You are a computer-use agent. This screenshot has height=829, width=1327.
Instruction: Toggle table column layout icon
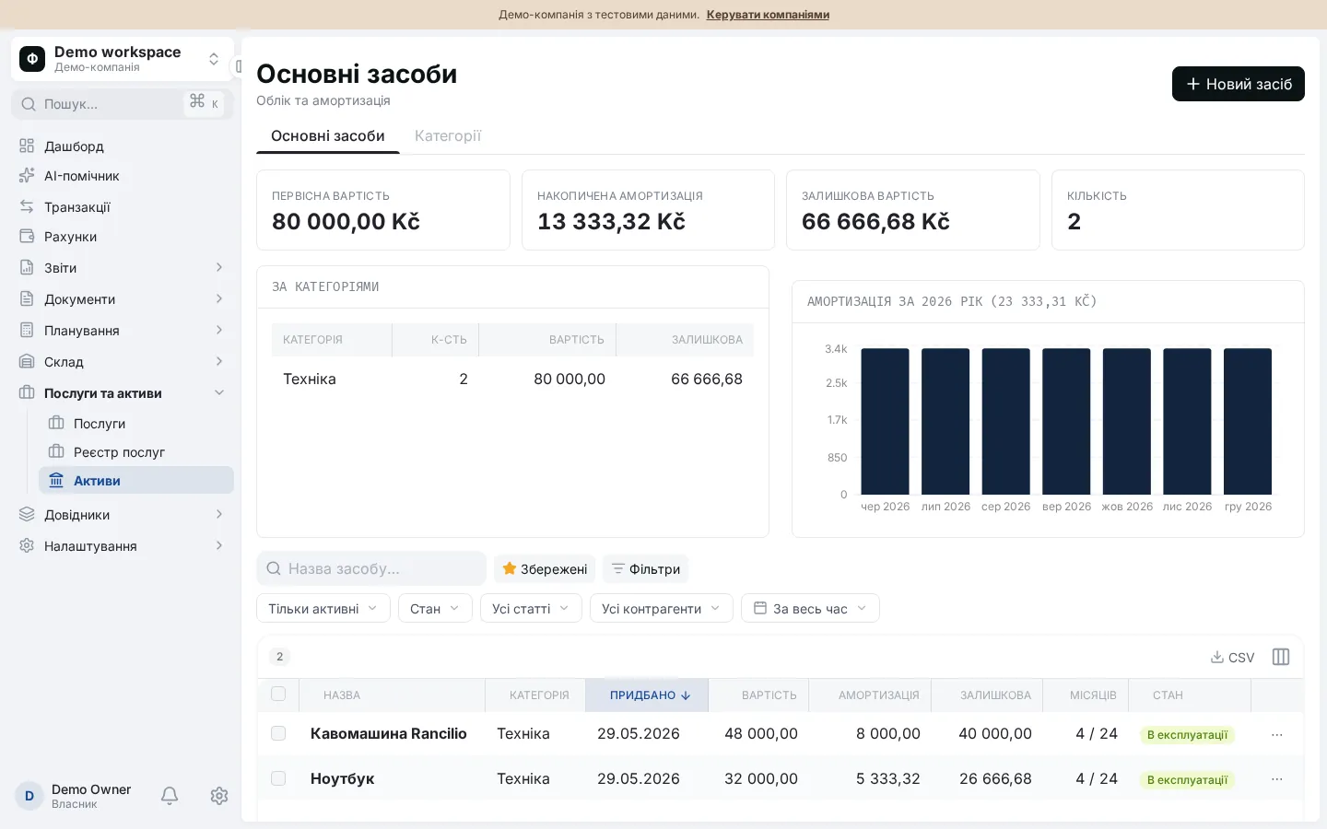pyautogui.click(x=1281, y=657)
